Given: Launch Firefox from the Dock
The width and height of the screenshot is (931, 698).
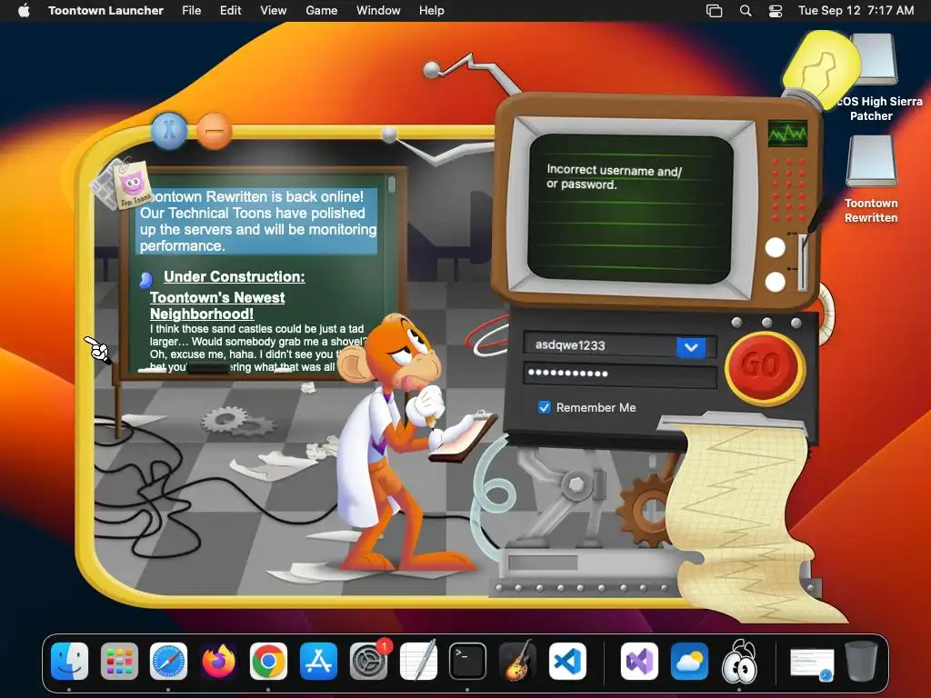Looking at the screenshot, I should click(x=218, y=661).
